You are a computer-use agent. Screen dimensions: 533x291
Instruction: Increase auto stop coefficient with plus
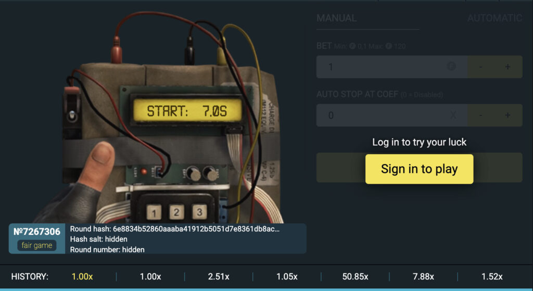[x=507, y=115]
